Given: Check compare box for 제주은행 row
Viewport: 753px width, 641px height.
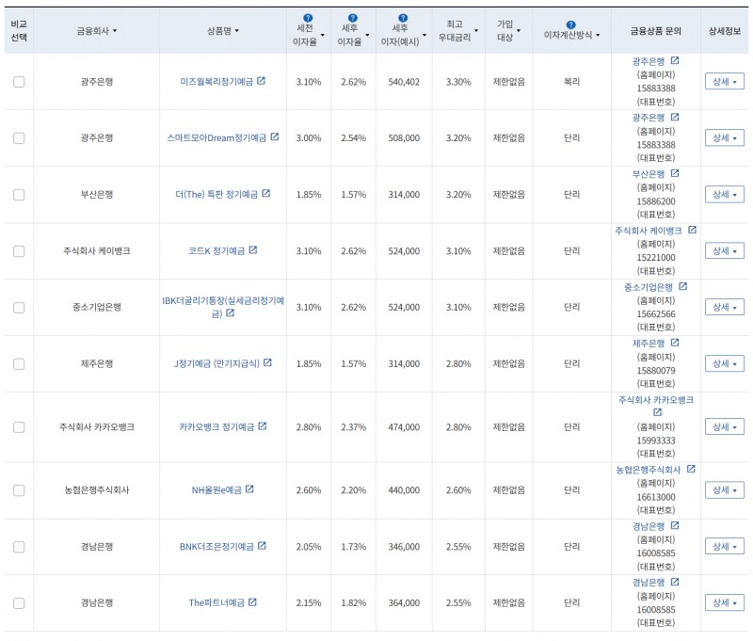Looking at the screenshot, I should (19, 364).
